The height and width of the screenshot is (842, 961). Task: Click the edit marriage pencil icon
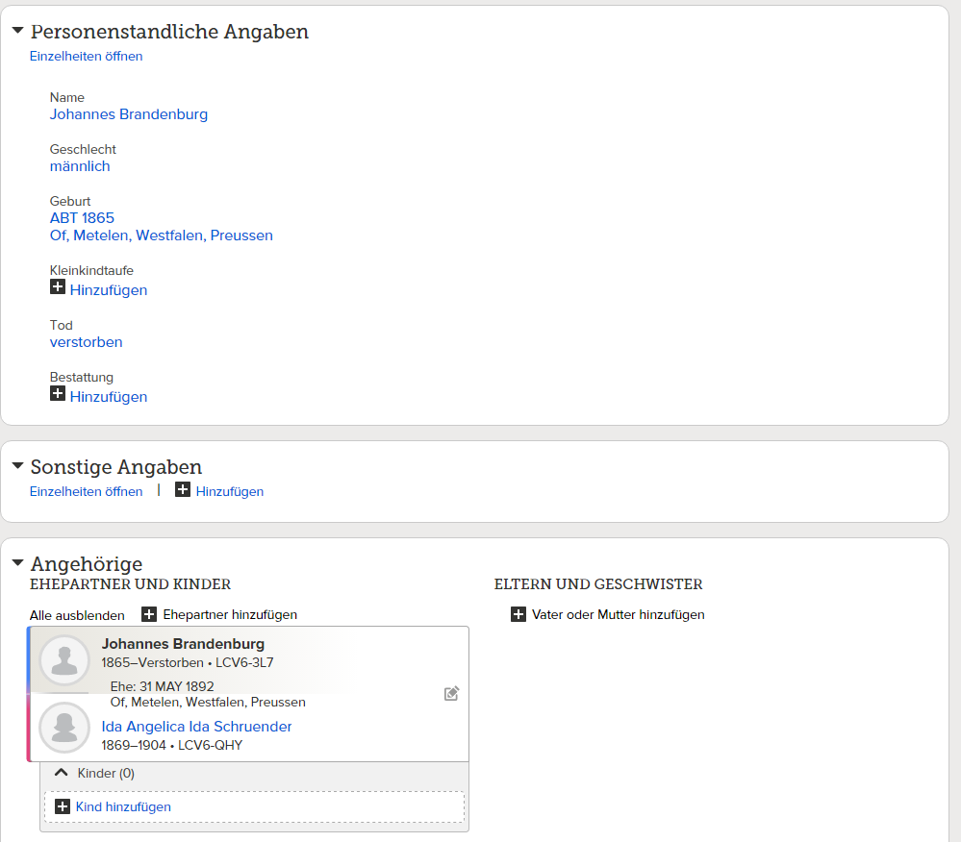(452, 693)
